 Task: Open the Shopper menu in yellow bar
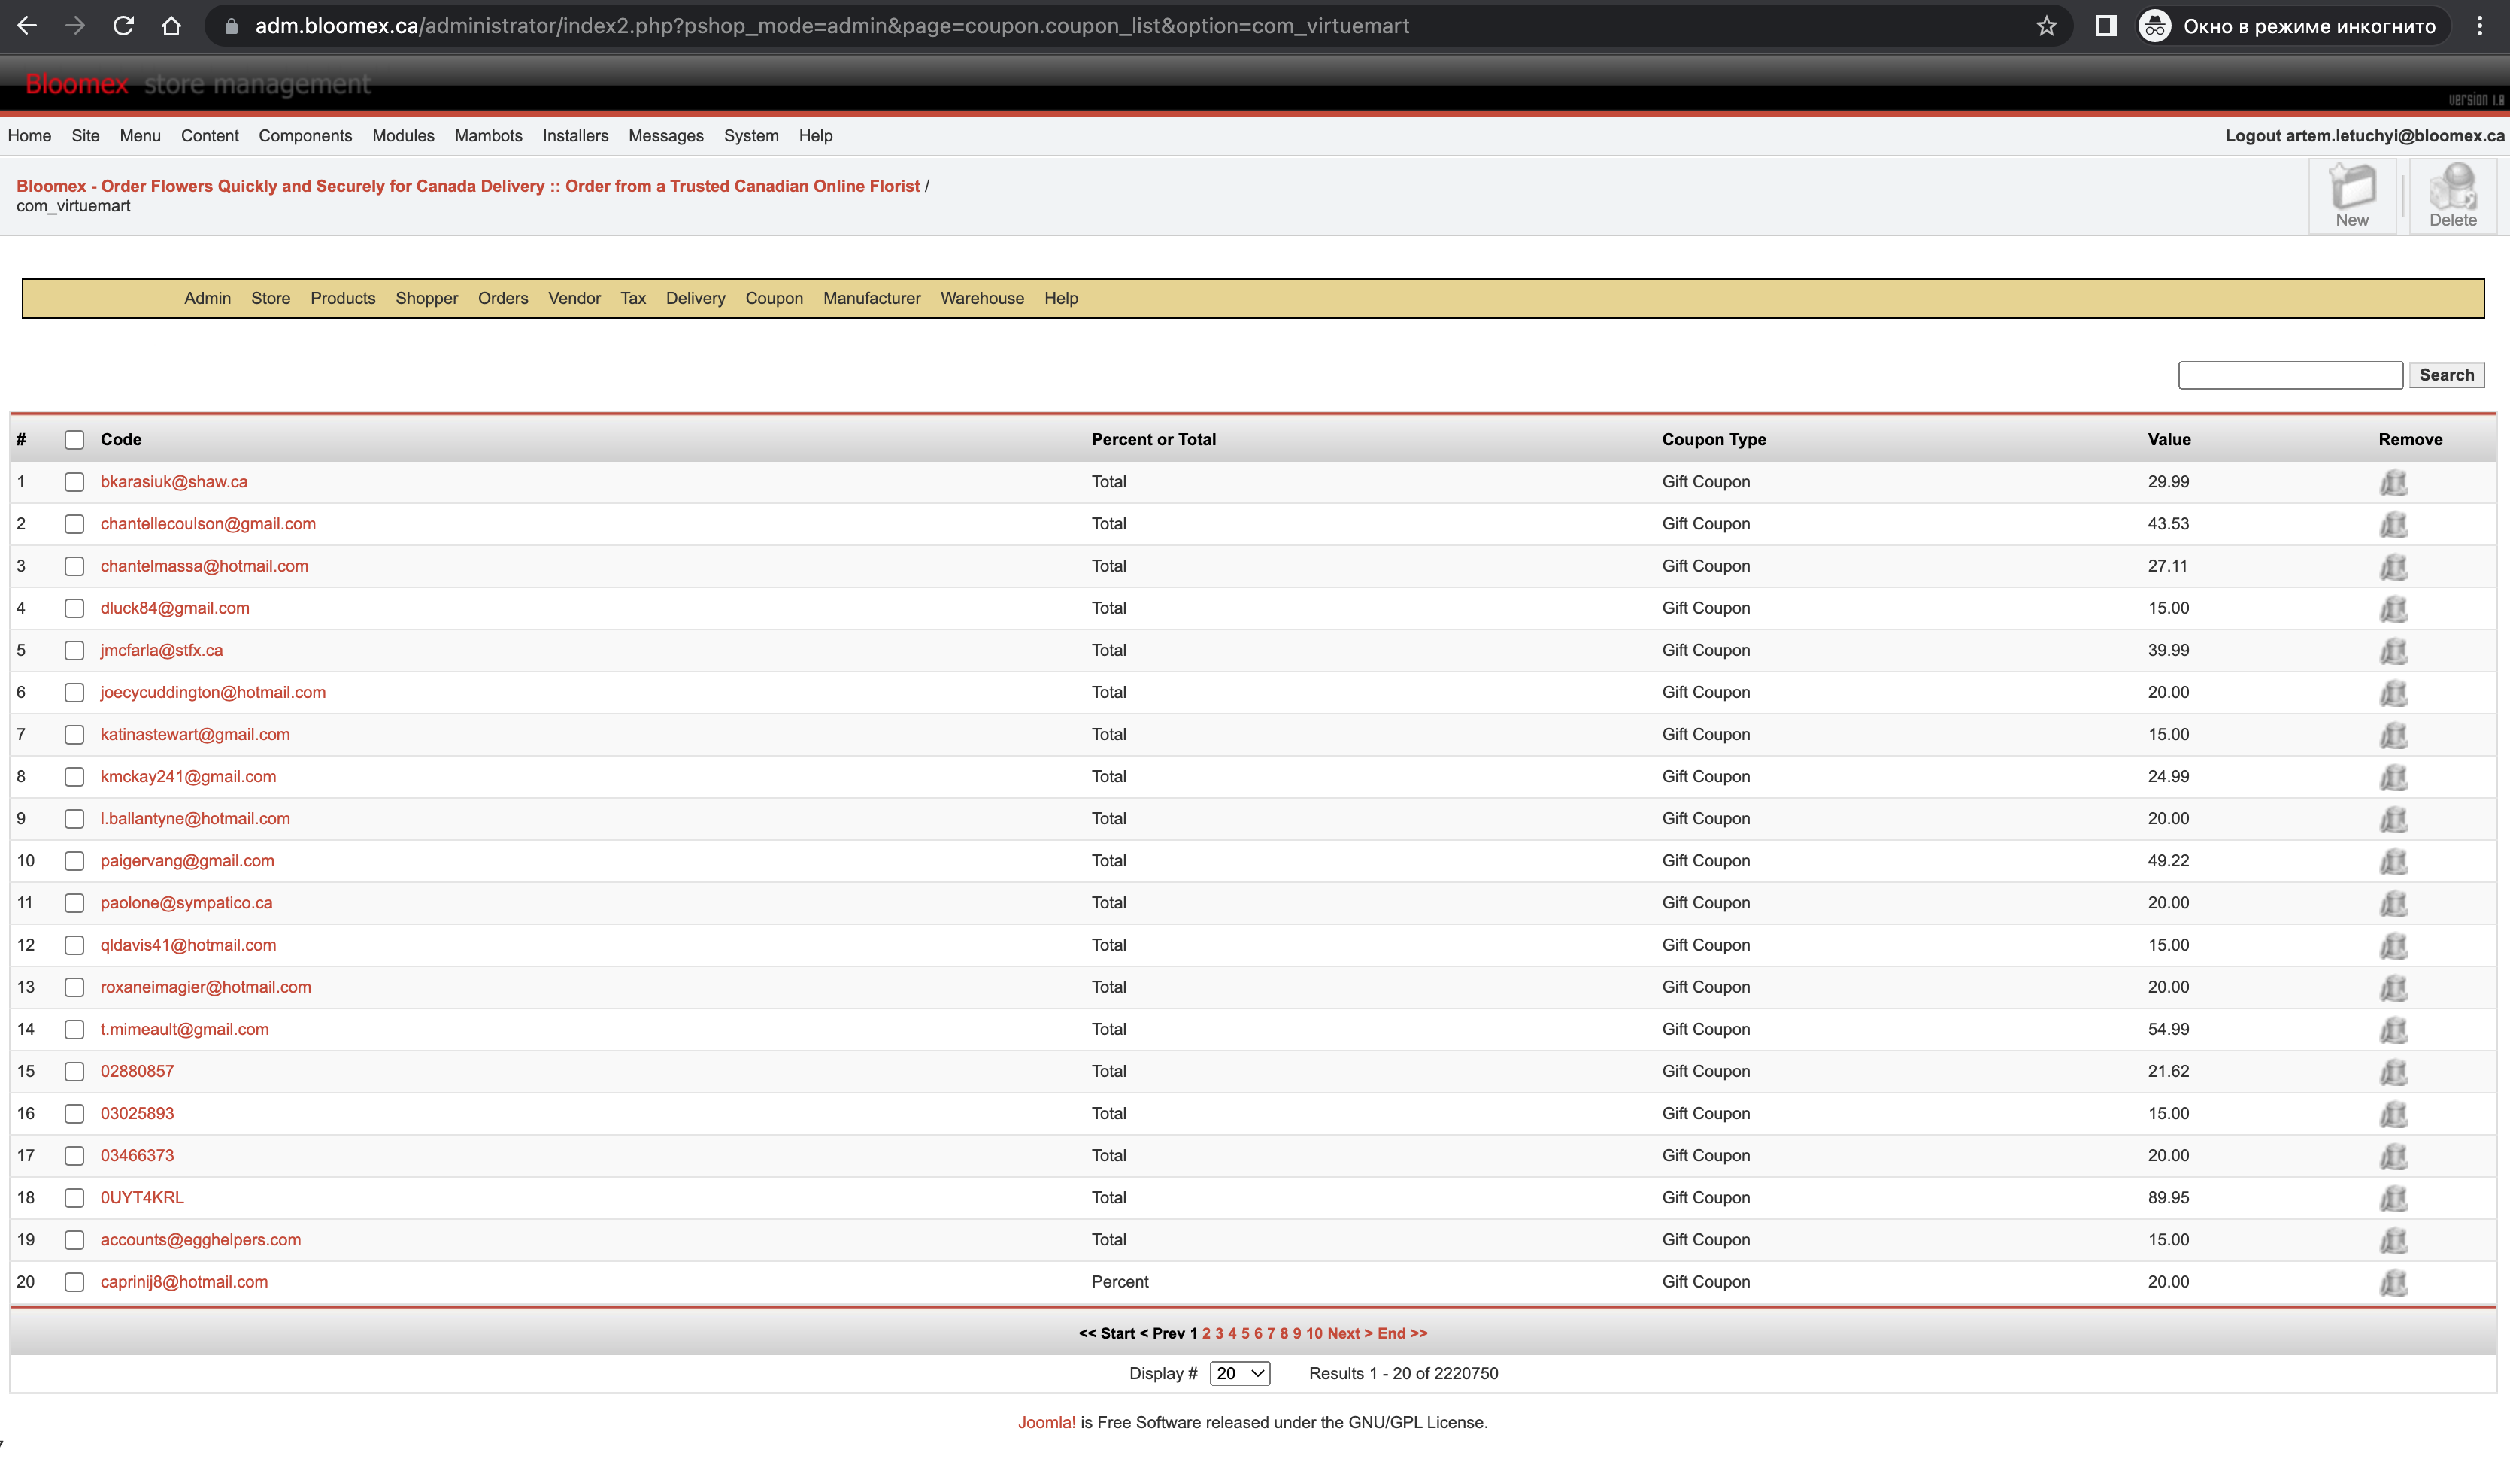tap(426, 299)
